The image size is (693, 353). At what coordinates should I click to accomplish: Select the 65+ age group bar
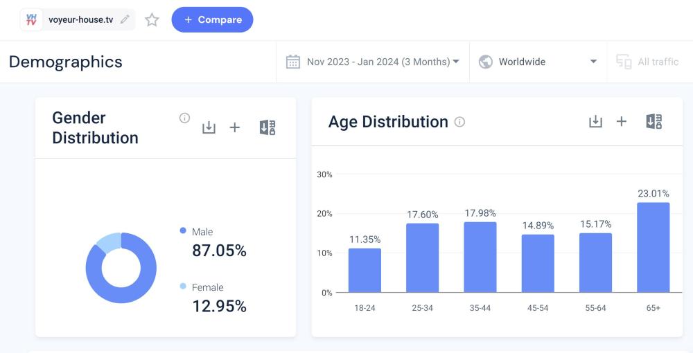653,247
